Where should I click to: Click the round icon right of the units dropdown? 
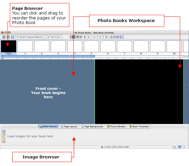pos(184,147)
